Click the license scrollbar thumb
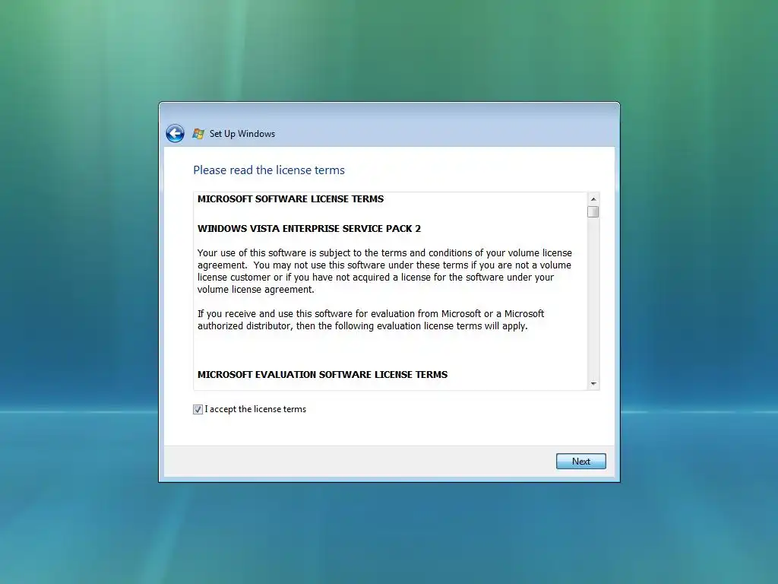The height and width of the screenshot is (584, 778). pos(593,212)
